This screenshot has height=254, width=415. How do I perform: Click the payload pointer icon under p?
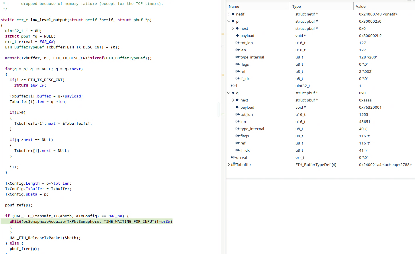[x=238, y=36]
